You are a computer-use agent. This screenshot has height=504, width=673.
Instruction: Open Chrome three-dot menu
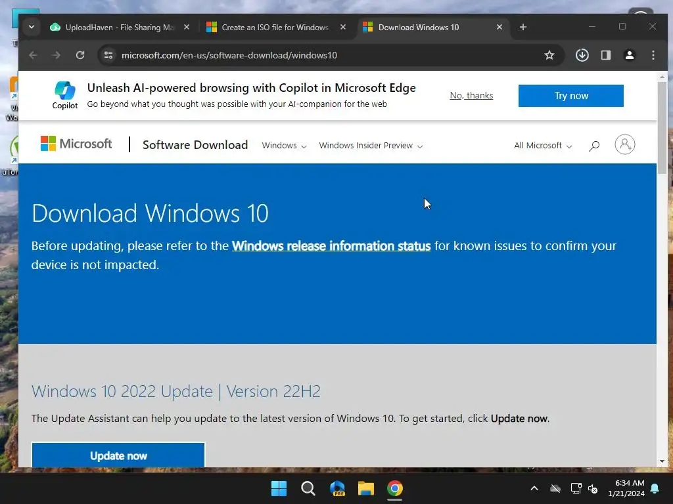653,55
